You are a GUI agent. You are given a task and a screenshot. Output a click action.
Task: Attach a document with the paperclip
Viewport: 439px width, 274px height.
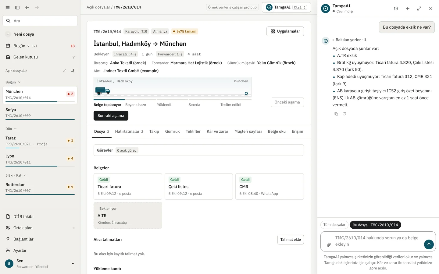tap(329, 244)
